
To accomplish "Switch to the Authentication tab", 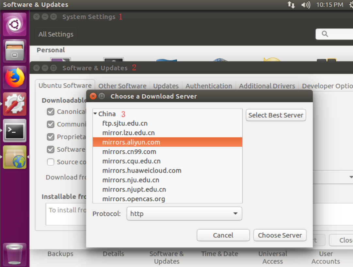I will point(209,86).
